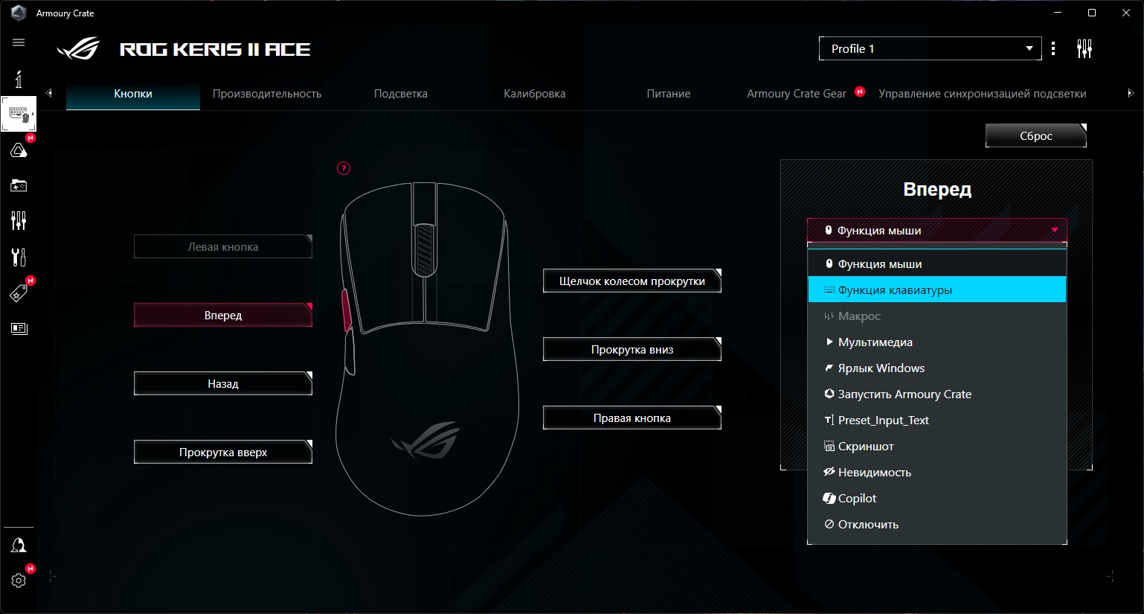1144x614 pixels.
Task: Choose Невидимость from the function list
Action: (x=937, y=473)
